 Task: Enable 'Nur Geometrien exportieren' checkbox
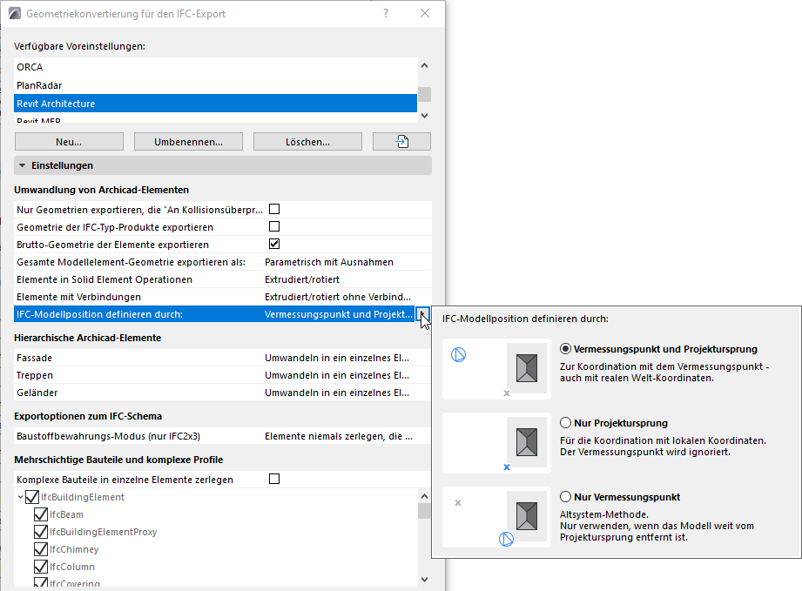click(274, 209)
